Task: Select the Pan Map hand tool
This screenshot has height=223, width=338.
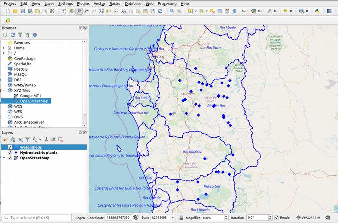Action: coord(64,11)
